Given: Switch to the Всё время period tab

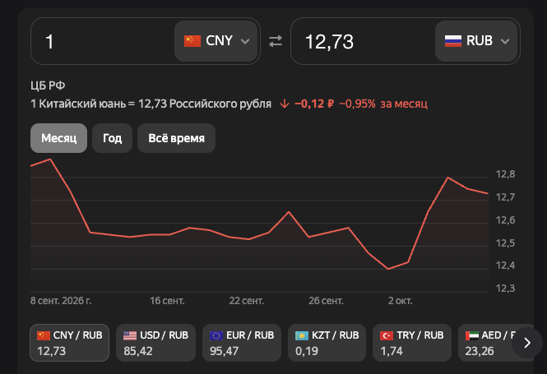Looking at the screenshot, I should pyautogui.click(x=176, y=138).
